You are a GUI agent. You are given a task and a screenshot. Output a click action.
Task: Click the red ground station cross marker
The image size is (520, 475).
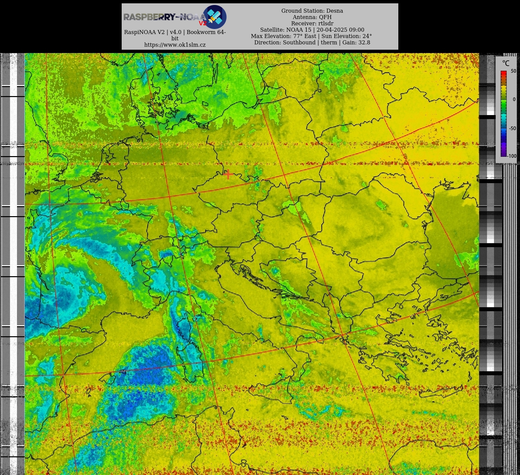tap(228, 174)
